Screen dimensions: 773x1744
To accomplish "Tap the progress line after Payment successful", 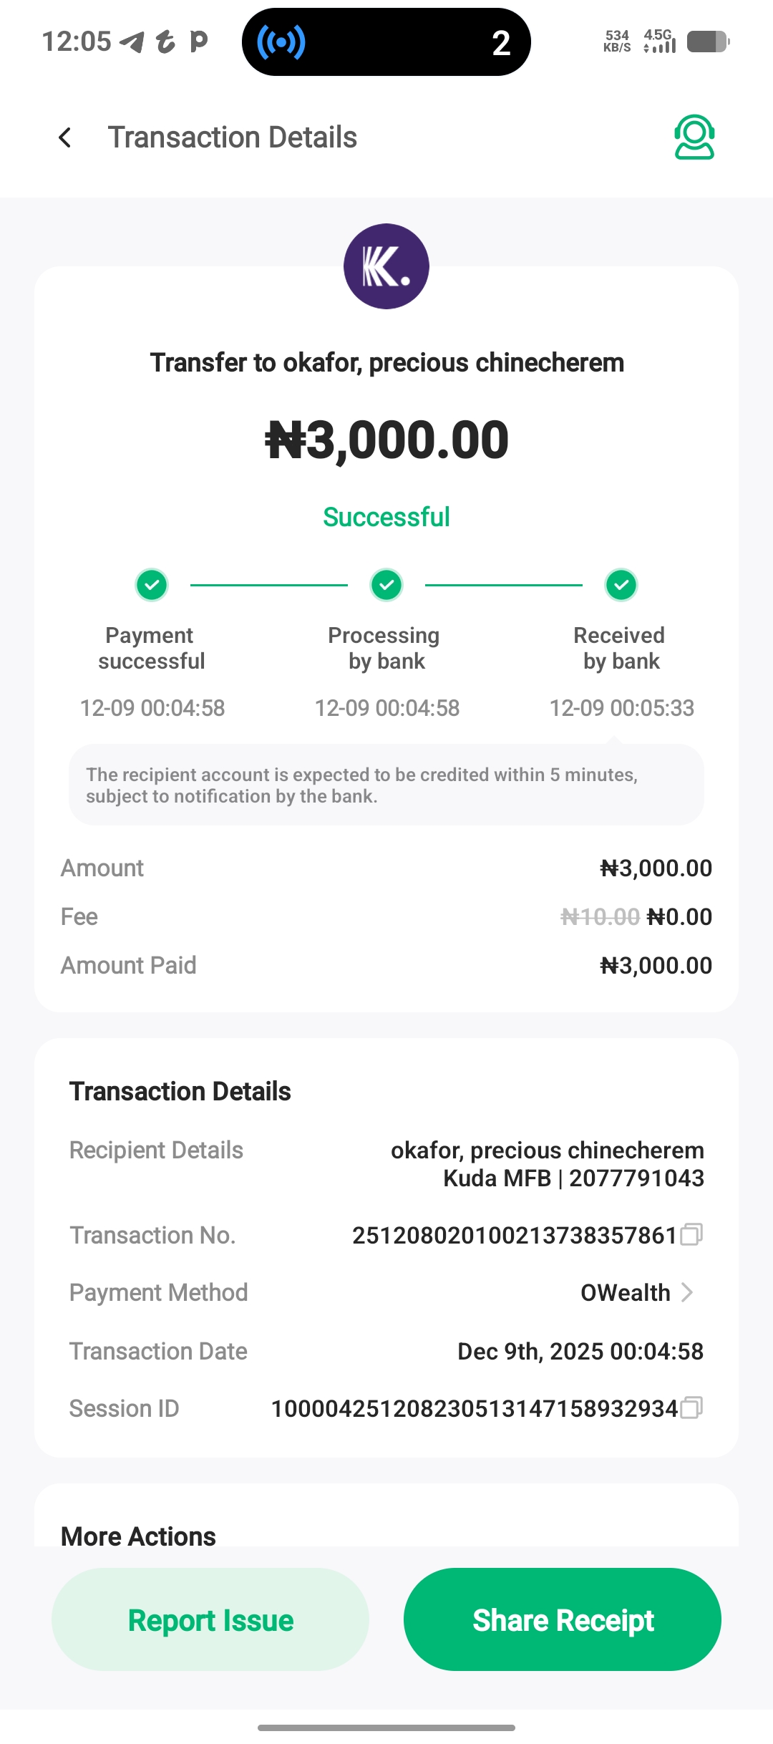I will (x=269, y=585).
